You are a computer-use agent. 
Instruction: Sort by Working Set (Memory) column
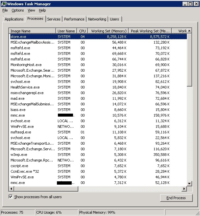click(x=108, y=31)
